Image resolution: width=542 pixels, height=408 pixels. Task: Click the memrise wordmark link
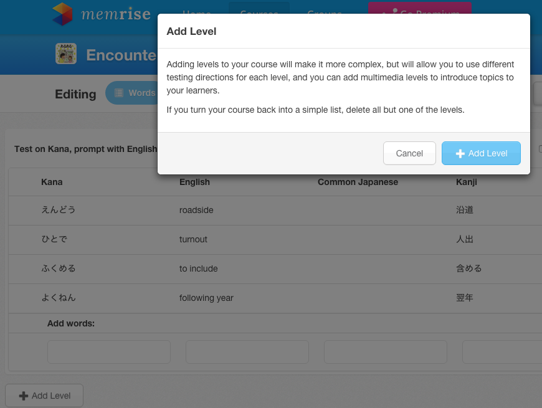(x=116, y=14)
